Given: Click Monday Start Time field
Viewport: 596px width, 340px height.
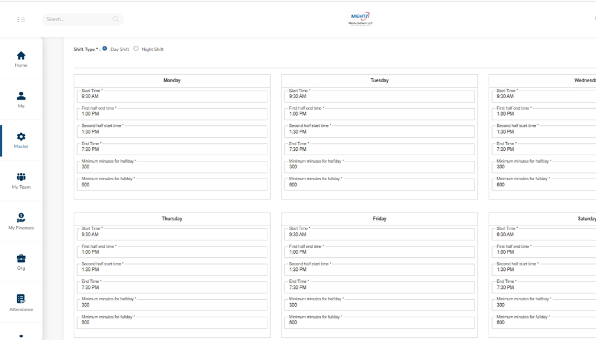Looking at the screenshot, I should click(x=172, y=96).
